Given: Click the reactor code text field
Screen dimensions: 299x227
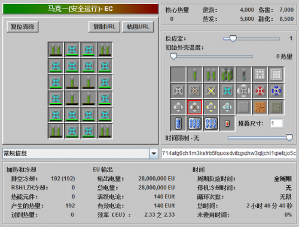Looking at the screenshot, I should [x=229, y=153].
